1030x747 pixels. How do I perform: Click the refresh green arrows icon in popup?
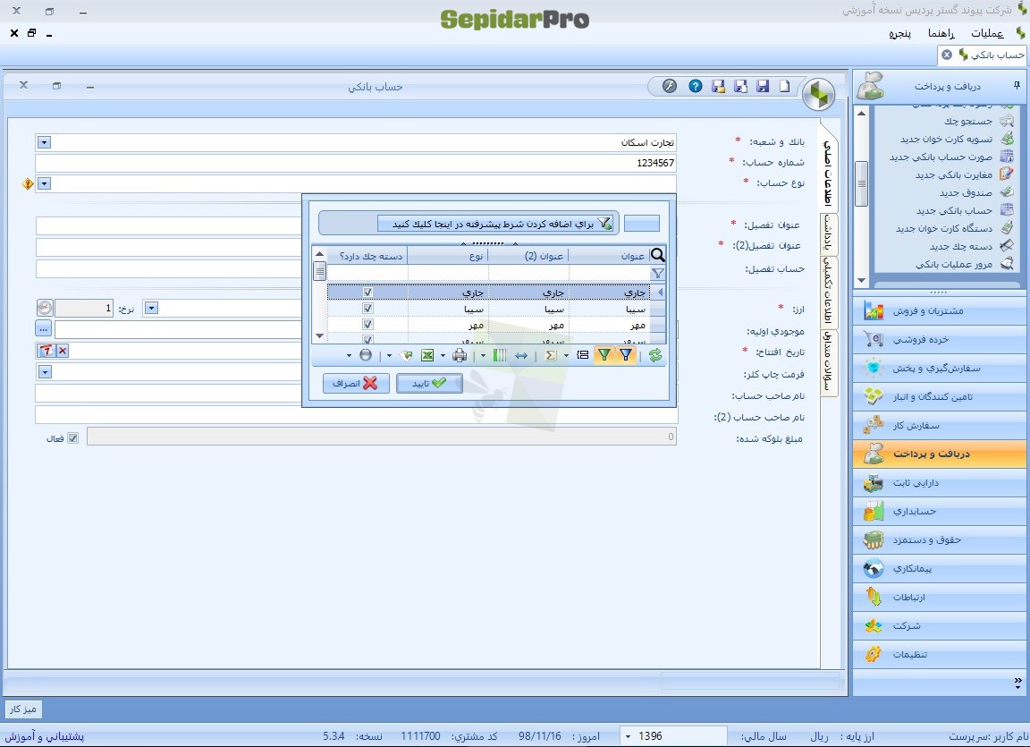(654, 355)
